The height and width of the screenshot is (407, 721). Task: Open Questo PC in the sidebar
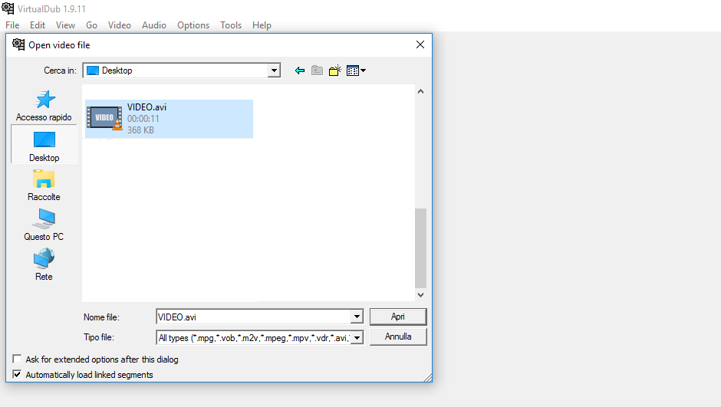click(44, 225)
